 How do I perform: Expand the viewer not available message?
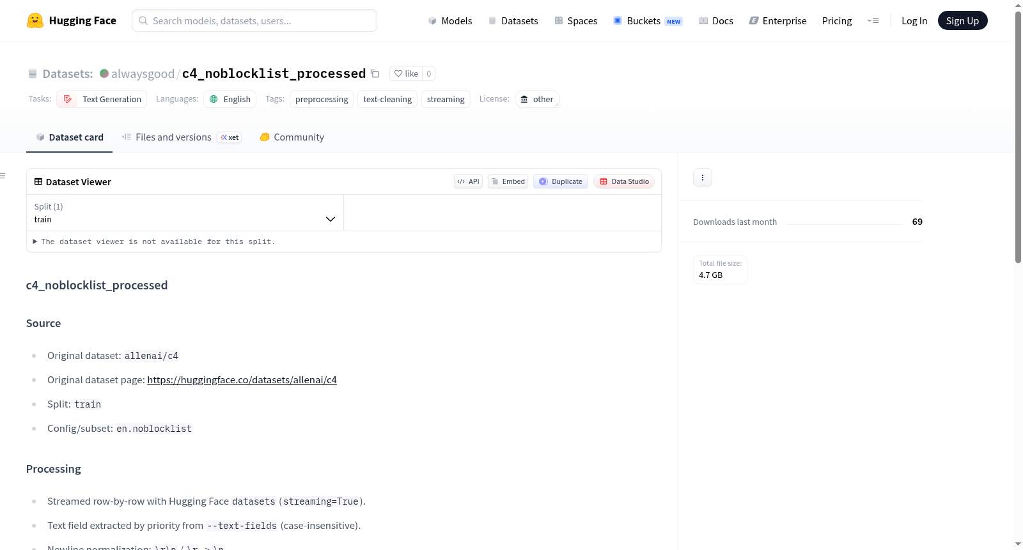tap(153, 241)
